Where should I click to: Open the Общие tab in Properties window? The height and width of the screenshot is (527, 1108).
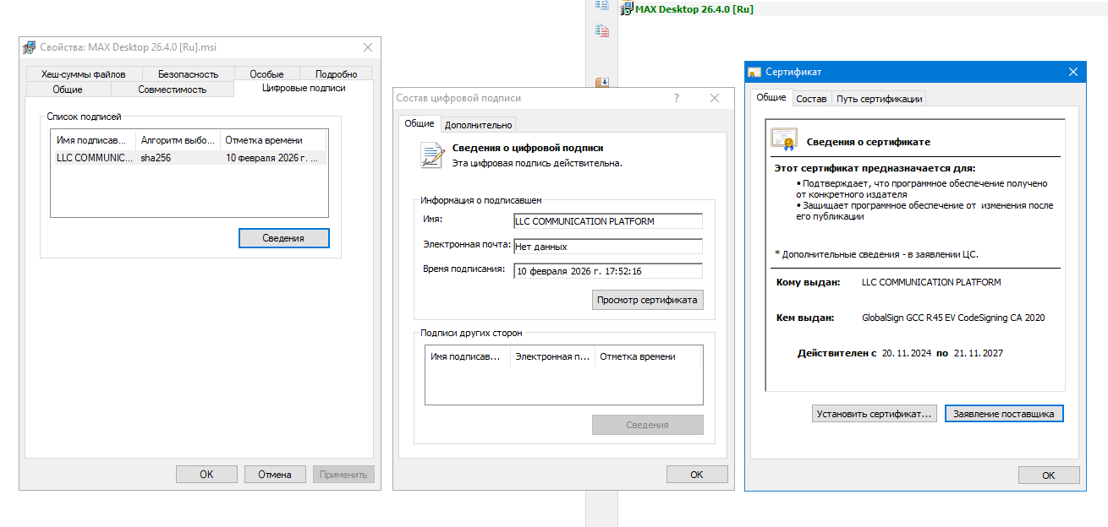point(68,89)
